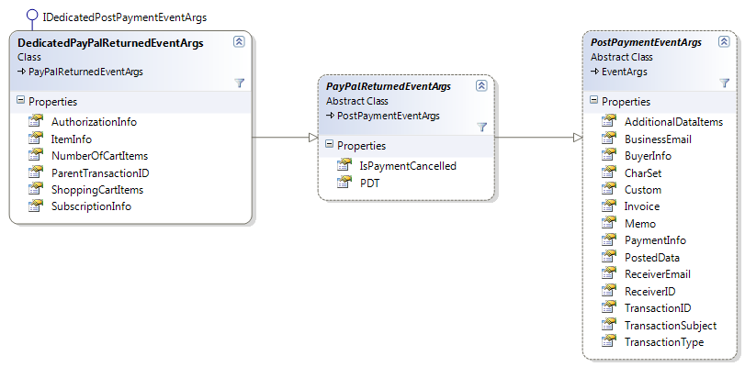Select the PaymentInfo property name
Screen dimensions: 745x367
click(x=655, y=240)
